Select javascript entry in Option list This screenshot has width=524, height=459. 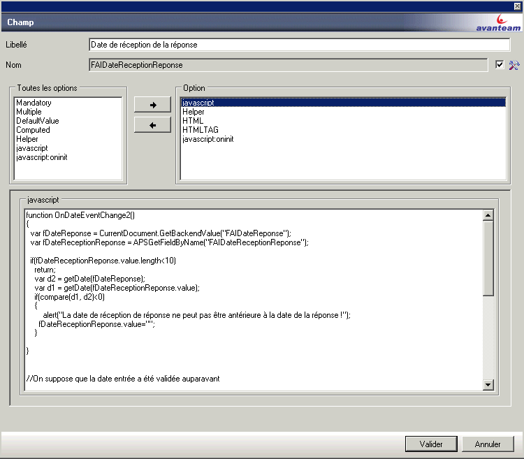click(198, 103)
